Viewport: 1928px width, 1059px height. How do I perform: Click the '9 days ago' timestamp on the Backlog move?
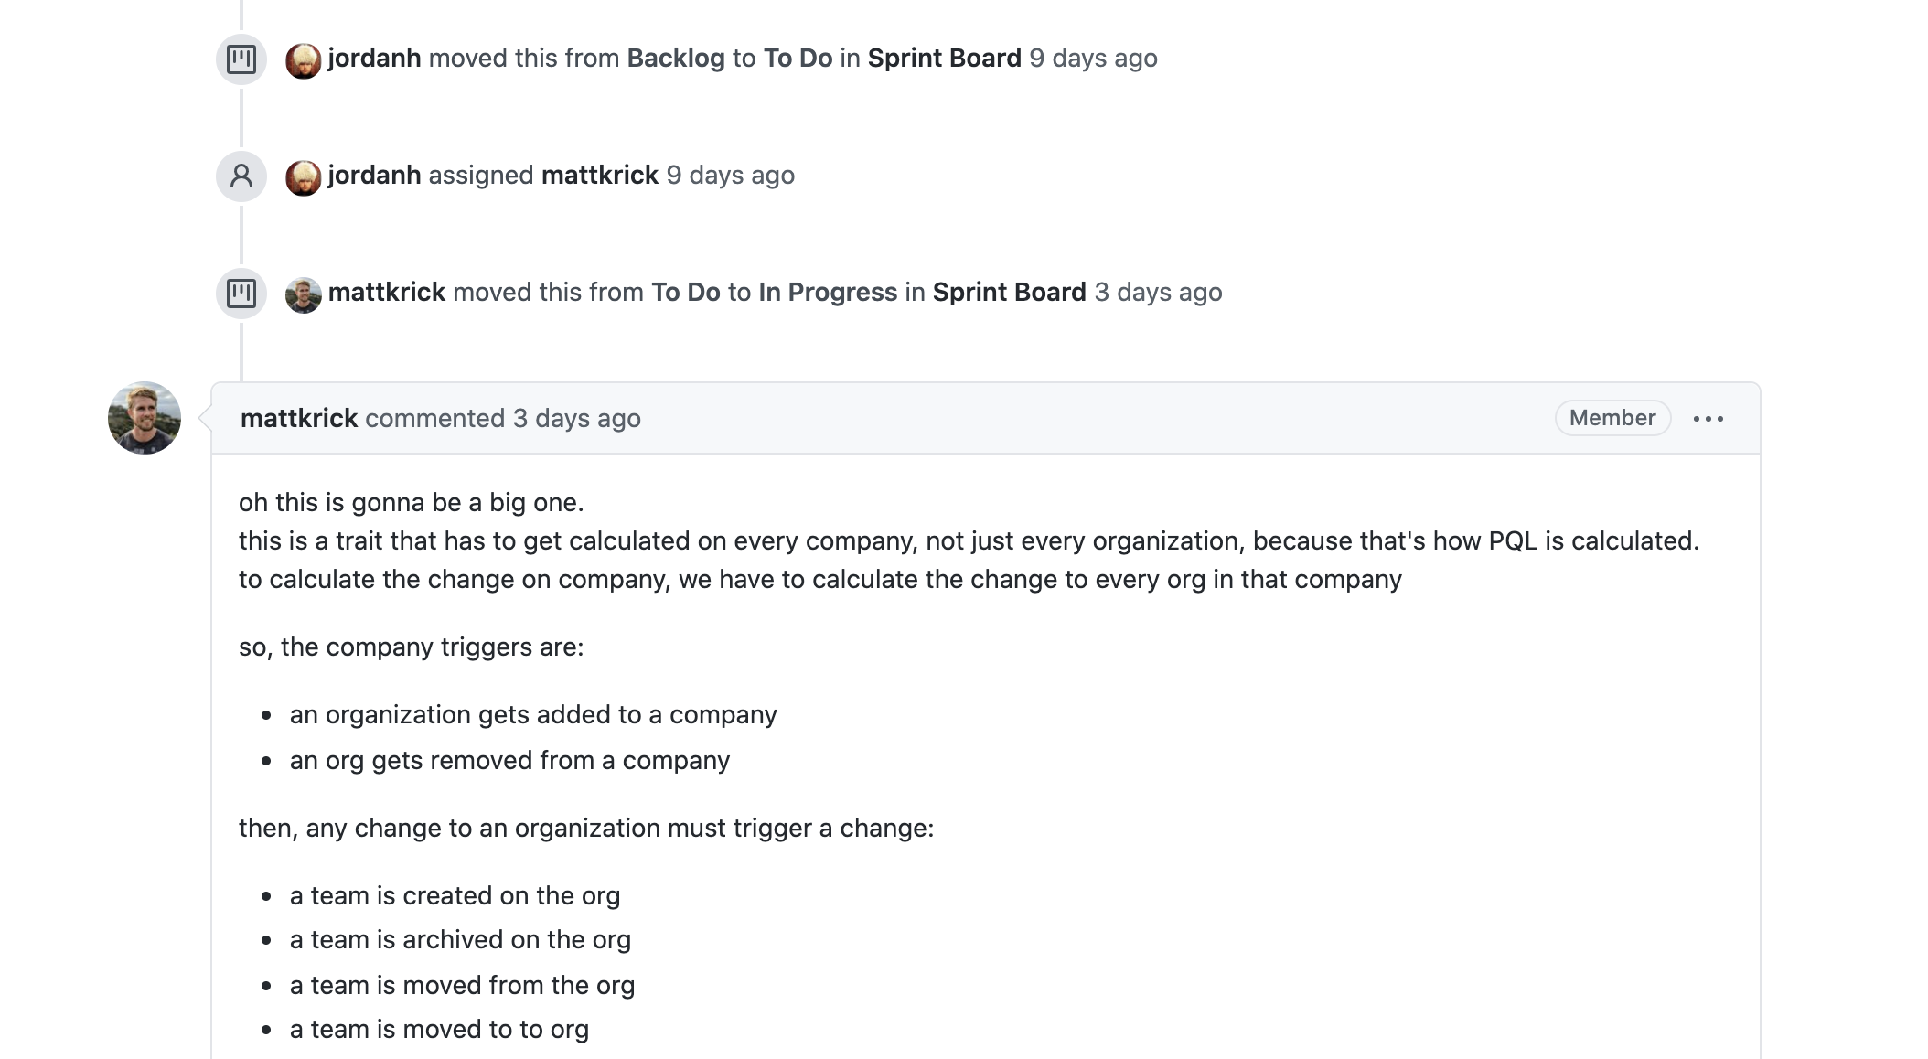(1094, 58)
